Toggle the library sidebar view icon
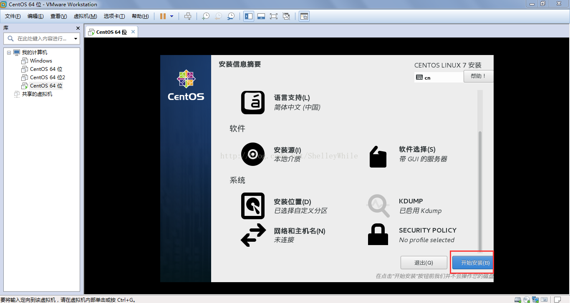This screenshot has height=303, width=570. pos(249,16)
